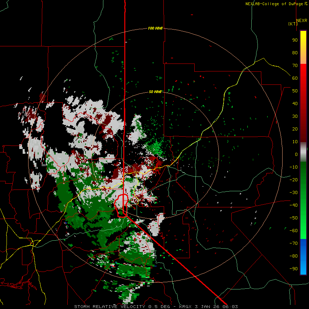
Task: Click the 80 value on the velocity scale
Action: 295,53
